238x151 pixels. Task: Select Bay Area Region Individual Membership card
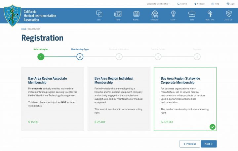[x=119, y=99]
